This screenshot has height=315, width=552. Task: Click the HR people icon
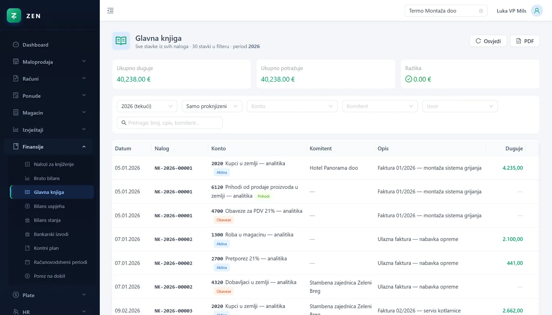pyautogui.click(x=16, y=312)
